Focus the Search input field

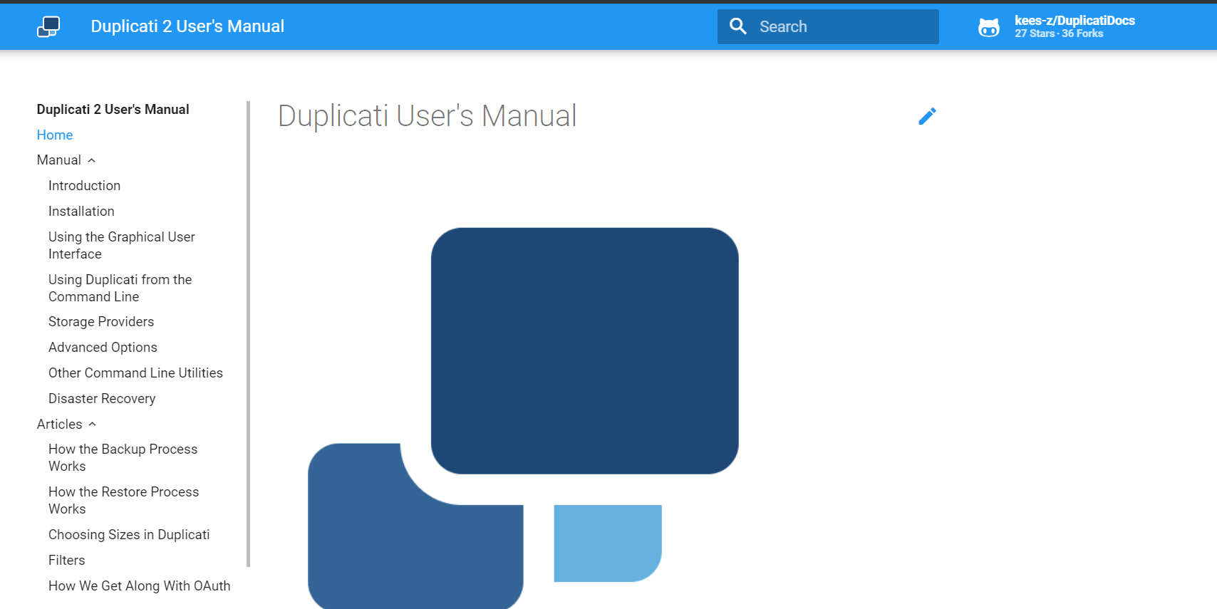(828, 26)
